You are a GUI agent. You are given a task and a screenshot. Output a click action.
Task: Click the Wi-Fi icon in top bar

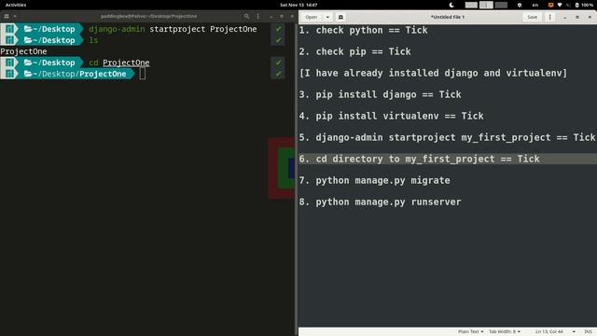click(x=560, y=5)
